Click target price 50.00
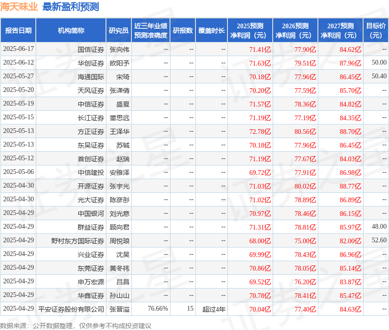Viewport: 389px width, 330px height. click(x=379, y=62)
